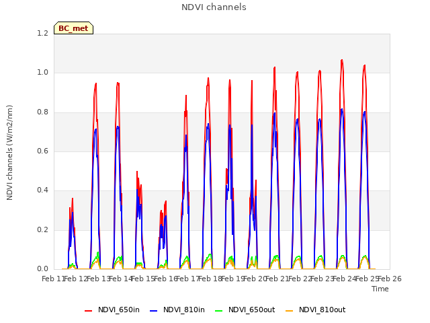Click the Feb 26 x-axis tick label
Screen dimensions: 430x323
390,279
